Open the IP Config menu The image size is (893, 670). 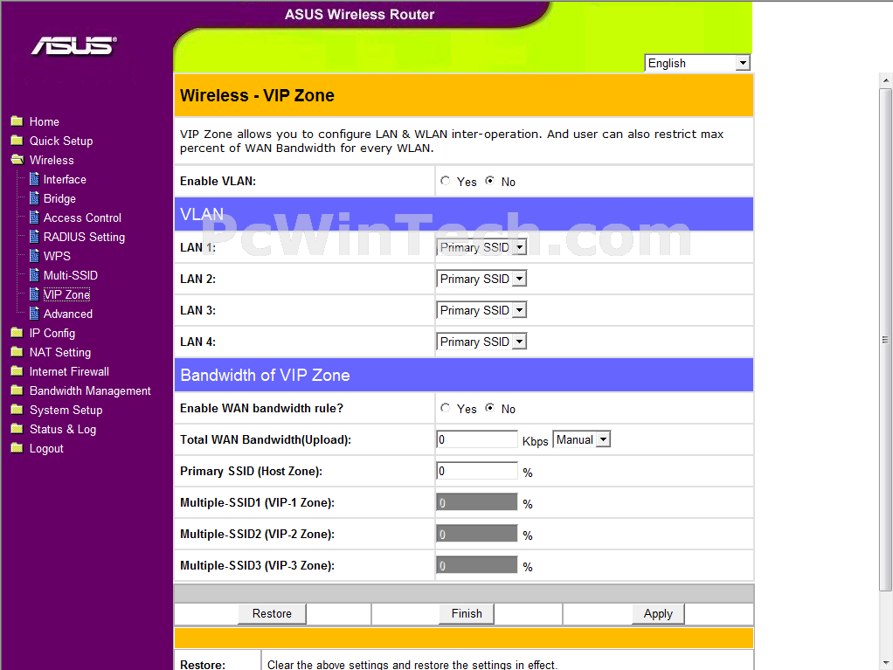tap(52, 334)
